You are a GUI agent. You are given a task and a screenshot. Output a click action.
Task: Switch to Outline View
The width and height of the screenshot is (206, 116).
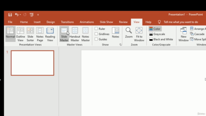coord(21,34)
